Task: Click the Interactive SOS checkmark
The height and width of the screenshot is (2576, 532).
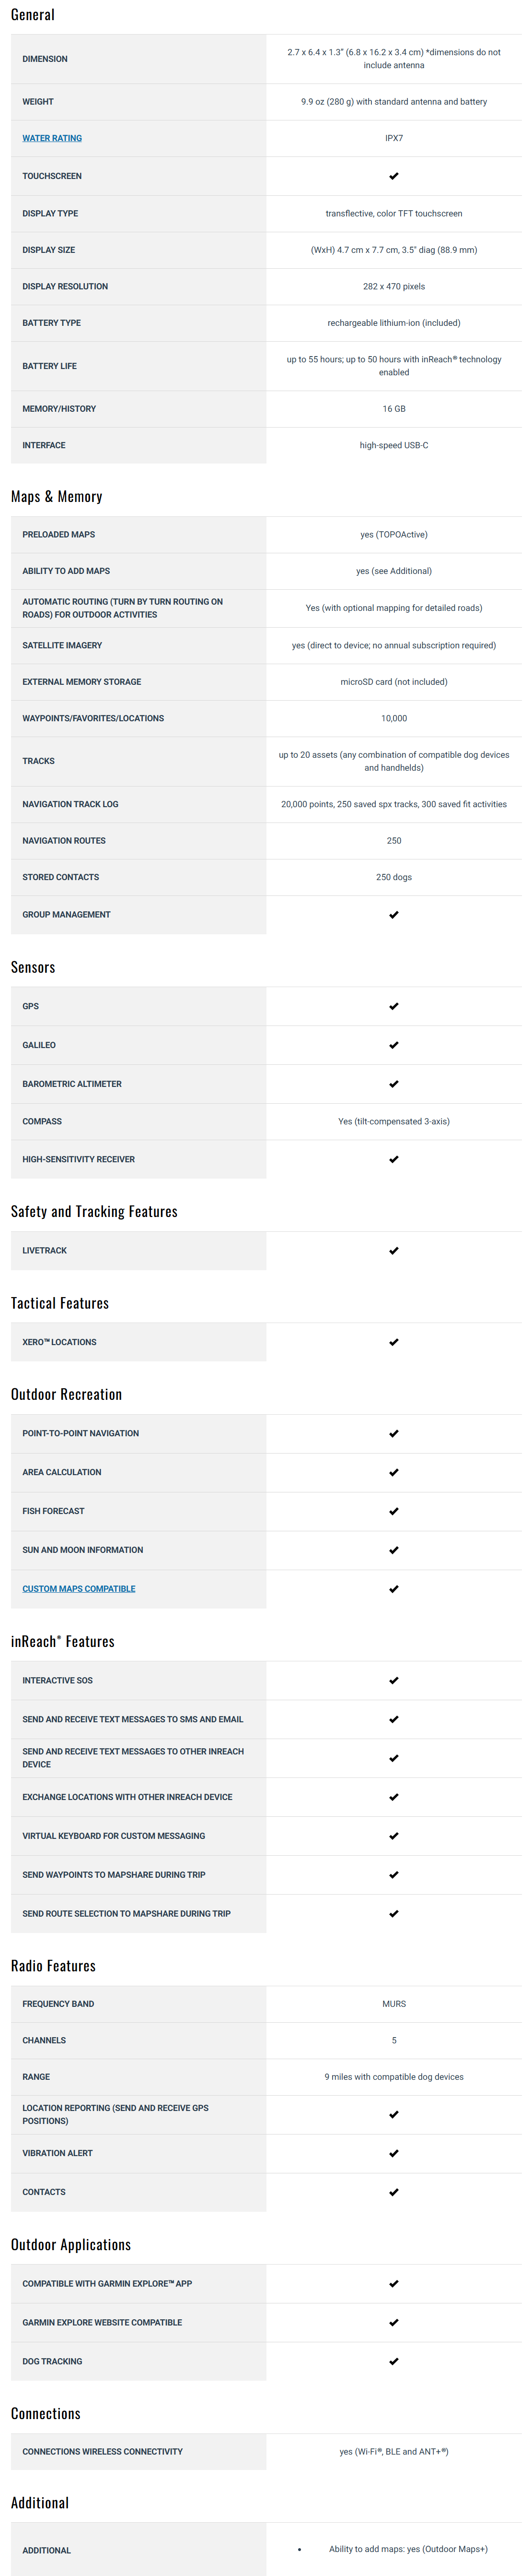Action: click(x=393, y=1681)
